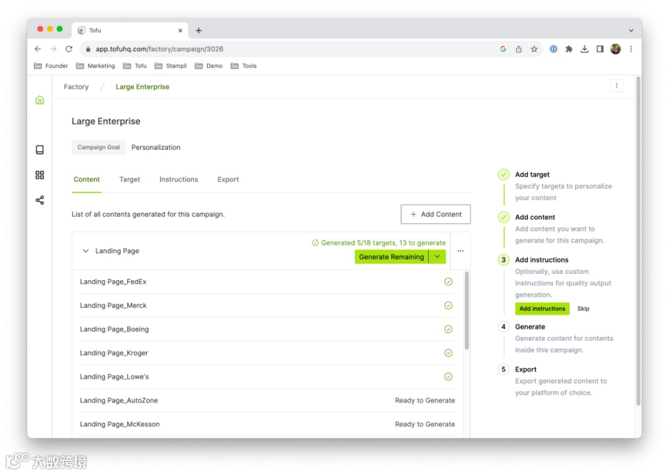Open the Tofu bookmarks folder

[134, 66]
